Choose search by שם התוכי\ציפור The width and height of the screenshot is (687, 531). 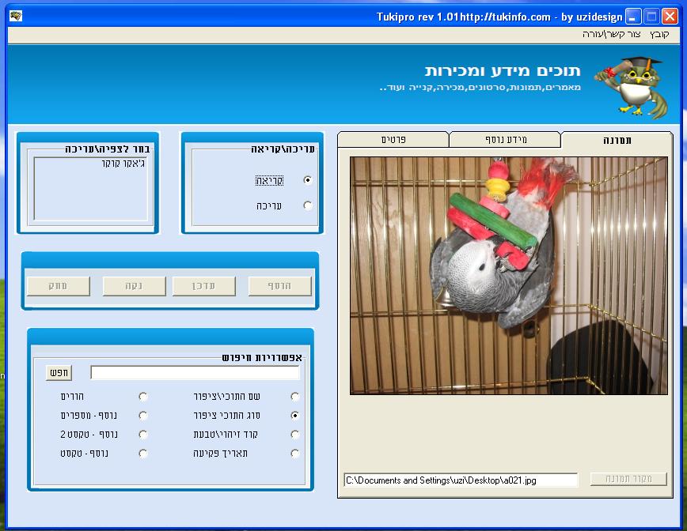pyautogui.click(x=295, y=397)
